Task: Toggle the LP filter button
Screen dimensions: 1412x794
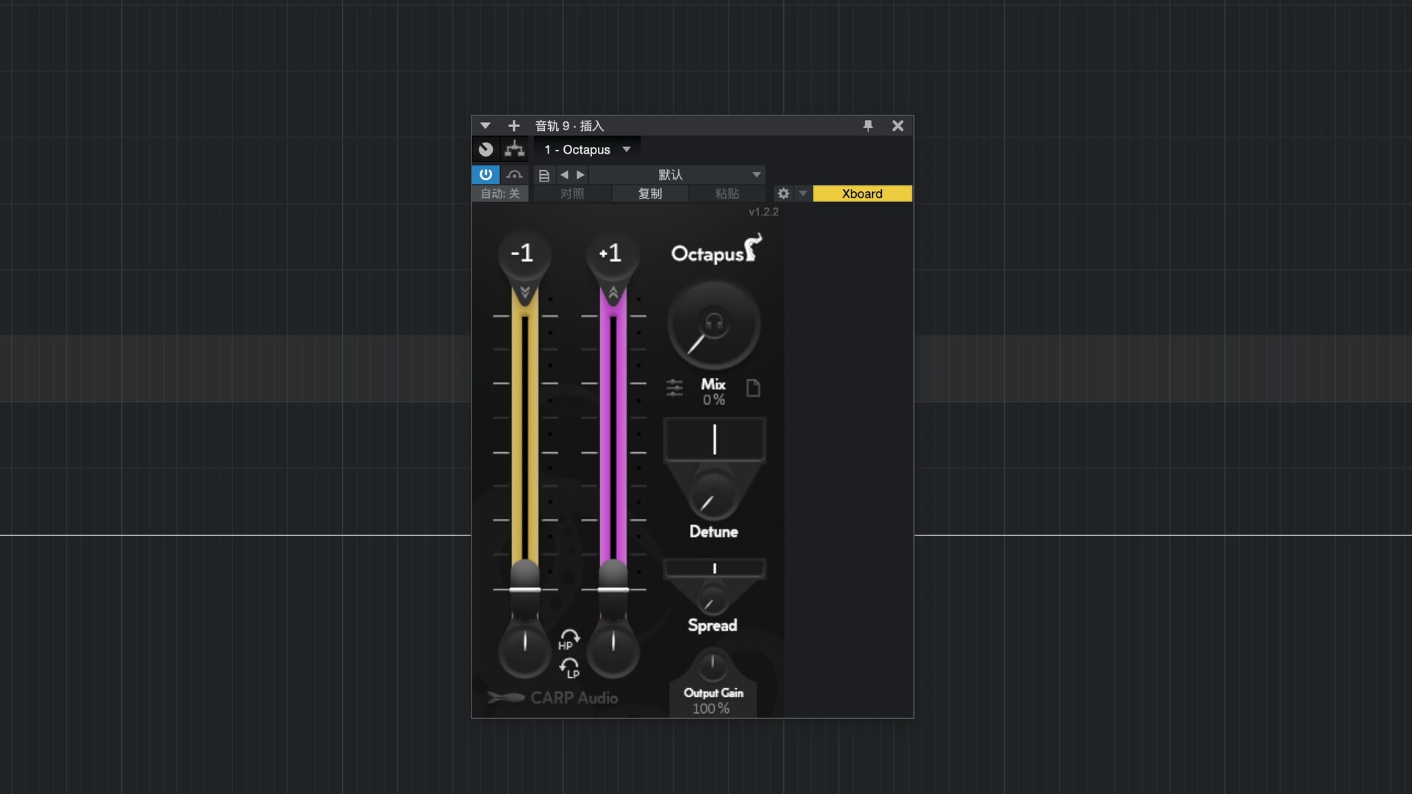Action: 569,668
